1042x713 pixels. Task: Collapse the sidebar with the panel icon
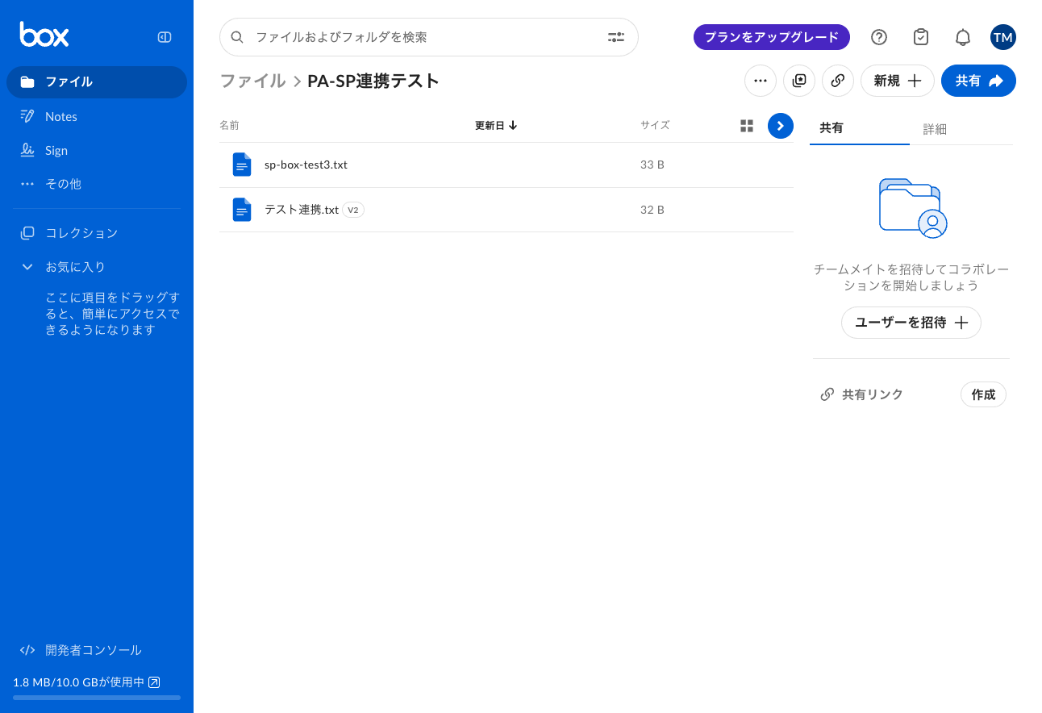(165, 36)
